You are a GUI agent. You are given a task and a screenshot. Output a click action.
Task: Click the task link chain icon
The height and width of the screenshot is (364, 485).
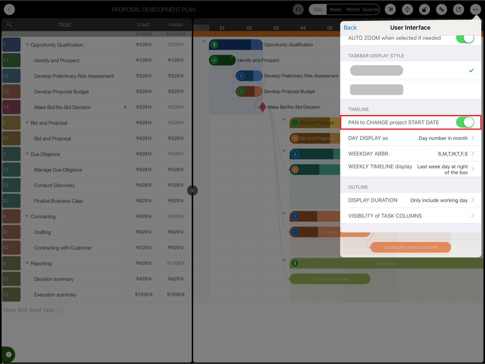pos(441,9)
